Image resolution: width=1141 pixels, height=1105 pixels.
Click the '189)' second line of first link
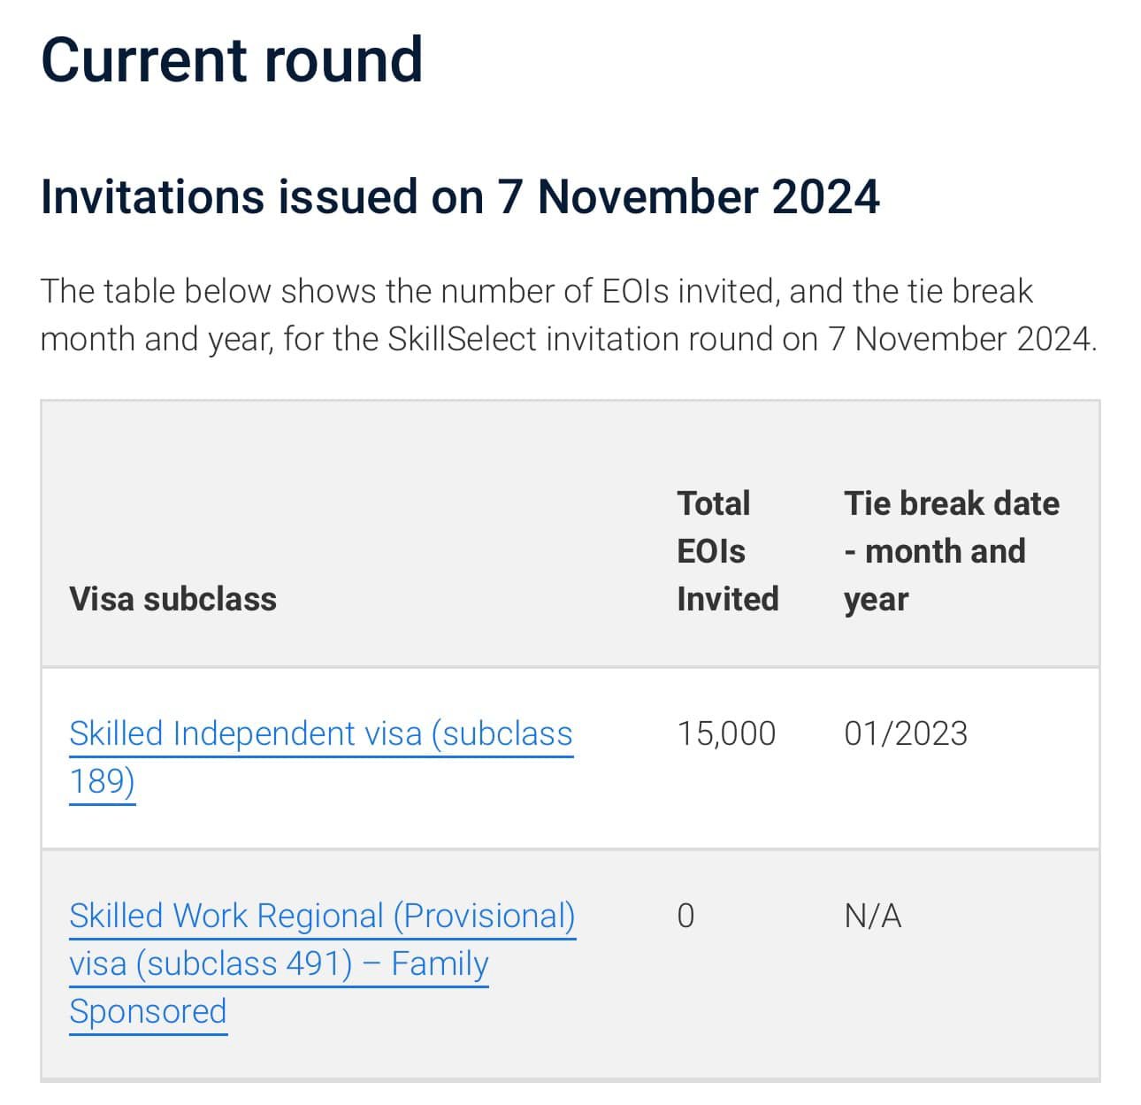click(x=103, y=781)
